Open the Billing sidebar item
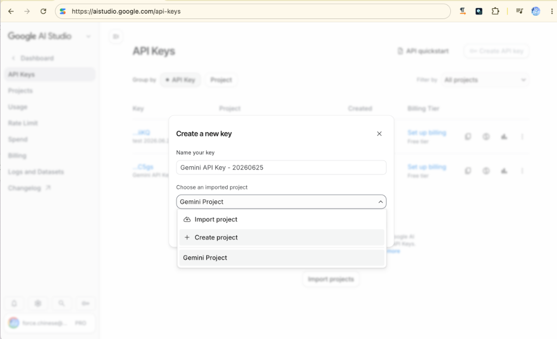Screen dimensions: 557x339 [x=17, y=156]
